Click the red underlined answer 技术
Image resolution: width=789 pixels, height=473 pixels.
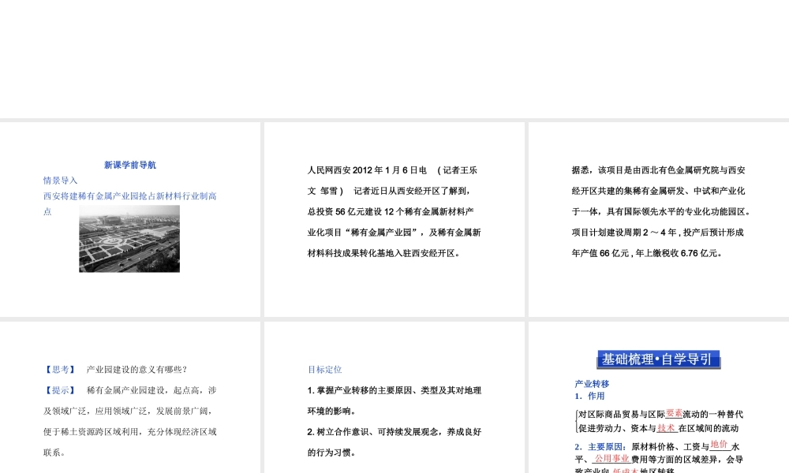pos(667,428)
